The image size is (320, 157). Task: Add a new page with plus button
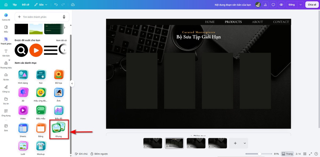pos(235,143)
